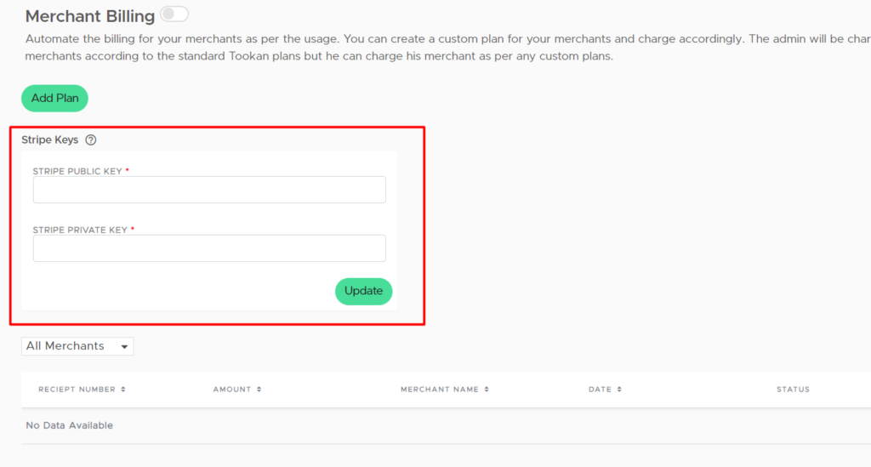This screenshot has height=467, width=871.
Task: Click the Status column header
Action: click(x=793, y=390)
